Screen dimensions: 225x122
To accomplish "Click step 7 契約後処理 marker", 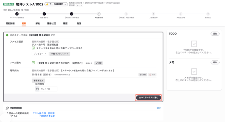I will pos(181,14).
